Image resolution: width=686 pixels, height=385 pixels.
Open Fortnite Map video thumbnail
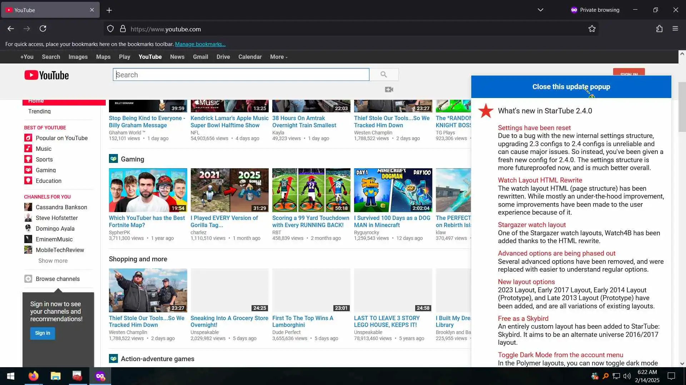(x=148, y=190)
